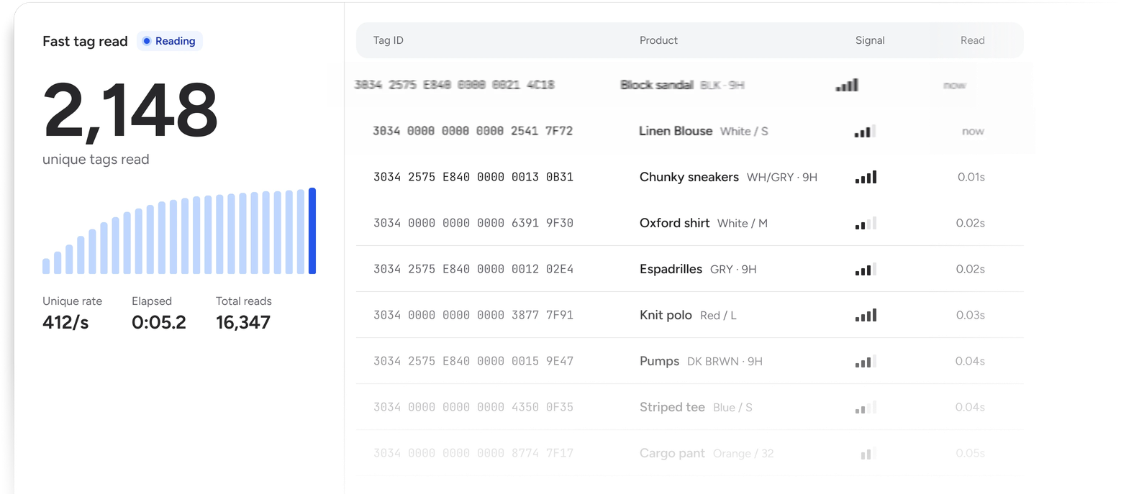
Task: Click signal bars icon for Pumps
Action: [866, 361]
